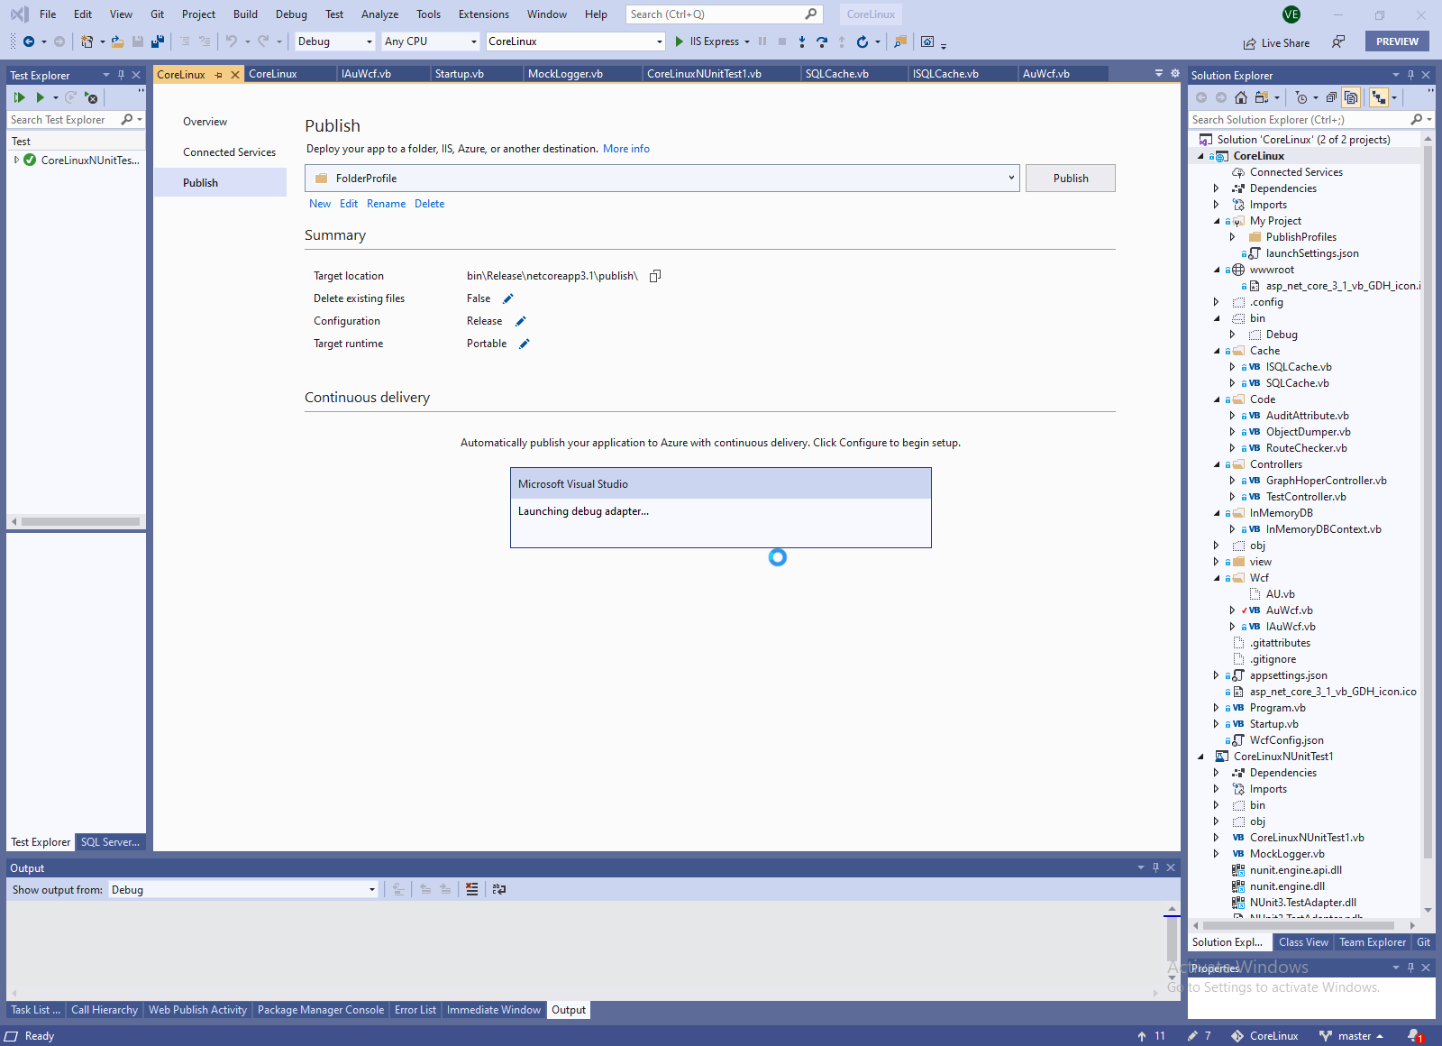Click the Cancel test run icon
This screenshot has width=1442, height=1046.
pyautogui.click(x=91, y=97)
